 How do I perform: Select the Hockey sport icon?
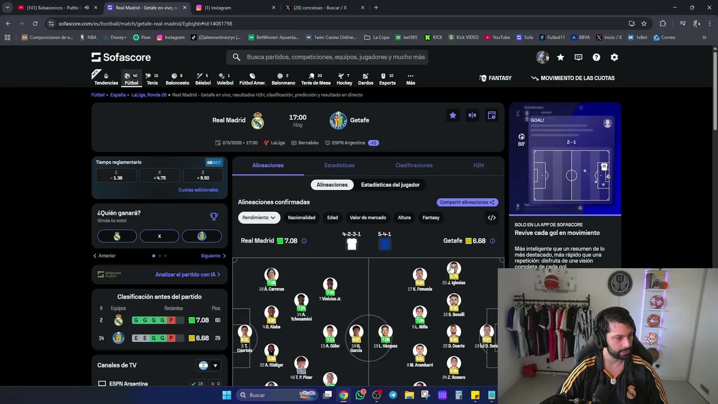point(344,79)
